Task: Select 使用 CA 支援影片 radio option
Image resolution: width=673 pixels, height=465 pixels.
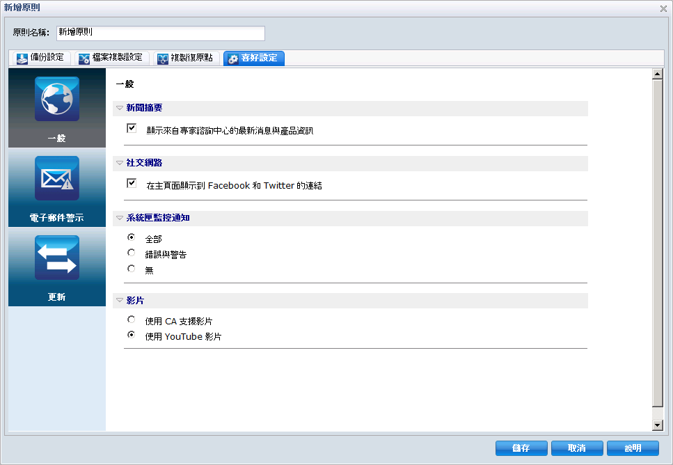Action: pyautogui.click(x=132, y=319)
